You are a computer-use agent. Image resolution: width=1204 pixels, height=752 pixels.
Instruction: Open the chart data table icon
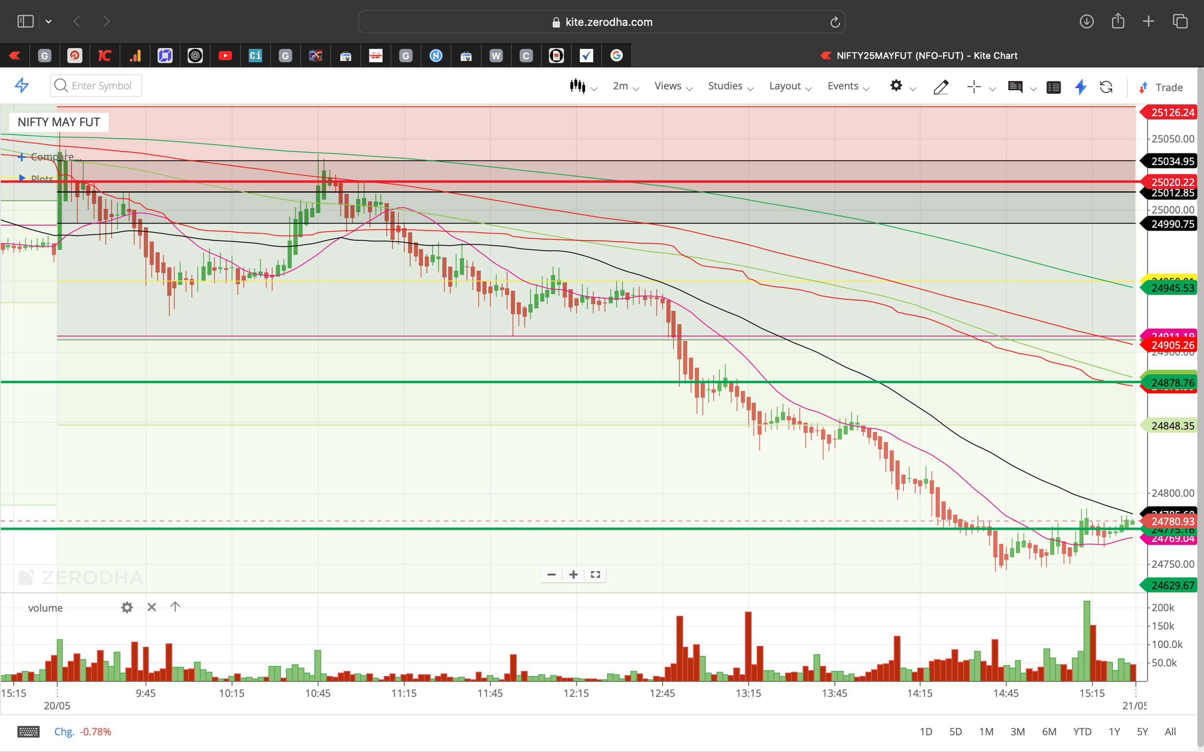pyautogui.click(x=1054, y=87)
